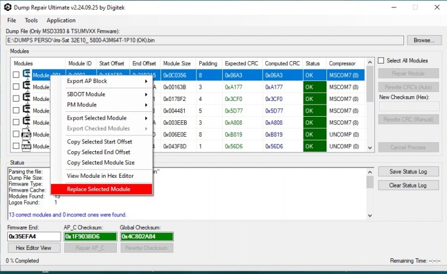Click the Export Checked Modules submenu arrow
447x274 pixels.
[x=146, y=129]
